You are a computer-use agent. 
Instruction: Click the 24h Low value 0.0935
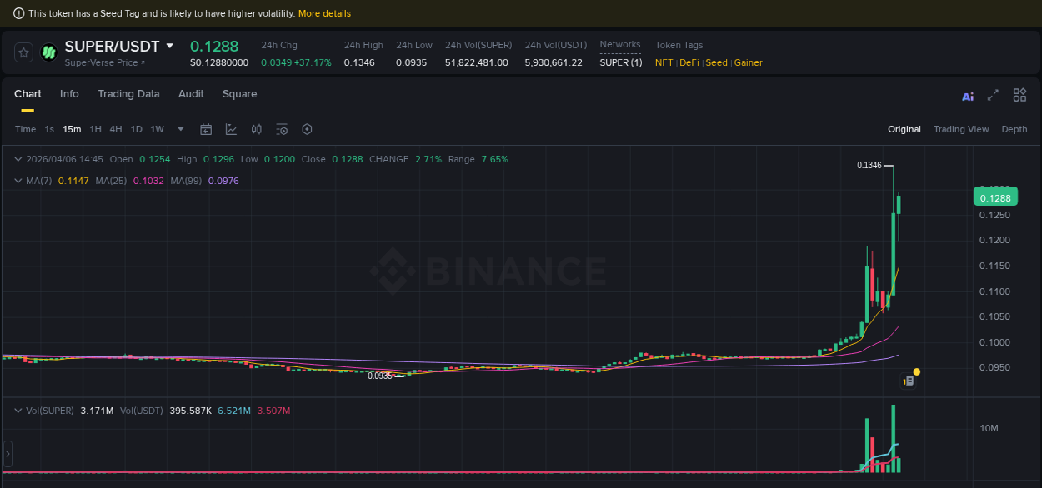point(411,62)
